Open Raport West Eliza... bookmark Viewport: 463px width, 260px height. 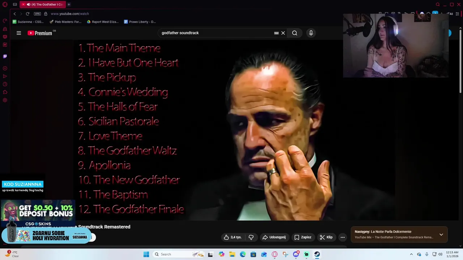pos(103,22)
